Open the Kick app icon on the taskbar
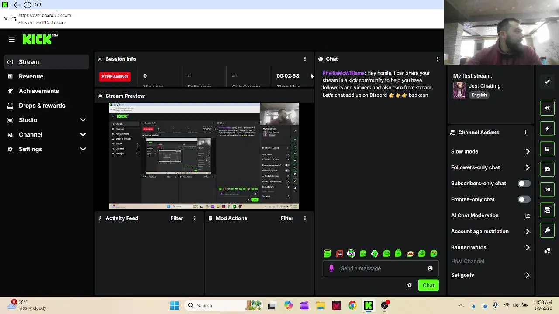Viewport: 559px width, 314px height. click(368, 306)
